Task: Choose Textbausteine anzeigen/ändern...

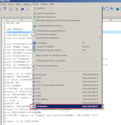Action: (x=67, y=31)
